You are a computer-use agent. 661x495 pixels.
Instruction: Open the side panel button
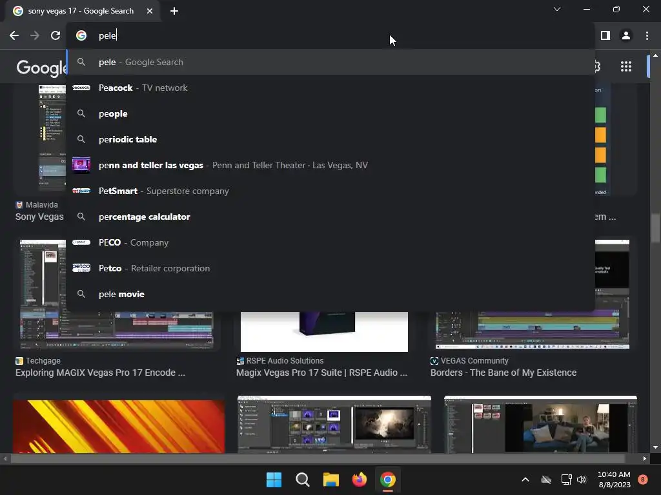pyautogui.click(x=605, y=36)
